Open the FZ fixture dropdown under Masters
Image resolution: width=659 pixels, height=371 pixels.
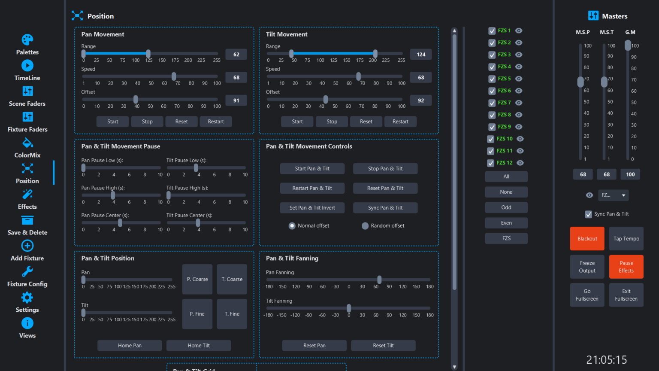(613, 195)
